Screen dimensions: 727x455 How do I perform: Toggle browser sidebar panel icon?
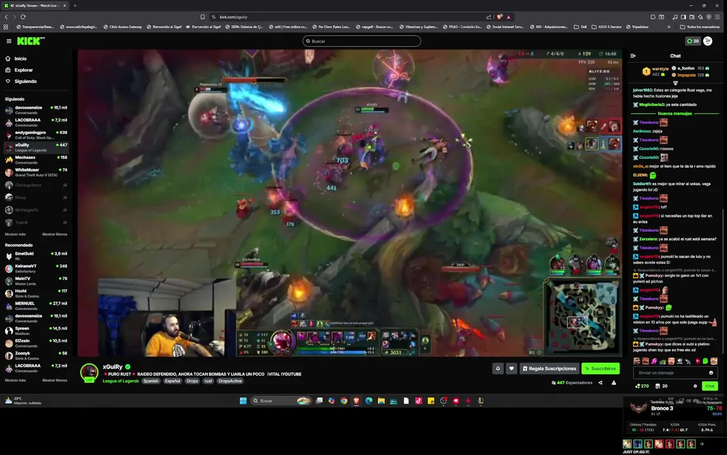(x=683, y=17)
